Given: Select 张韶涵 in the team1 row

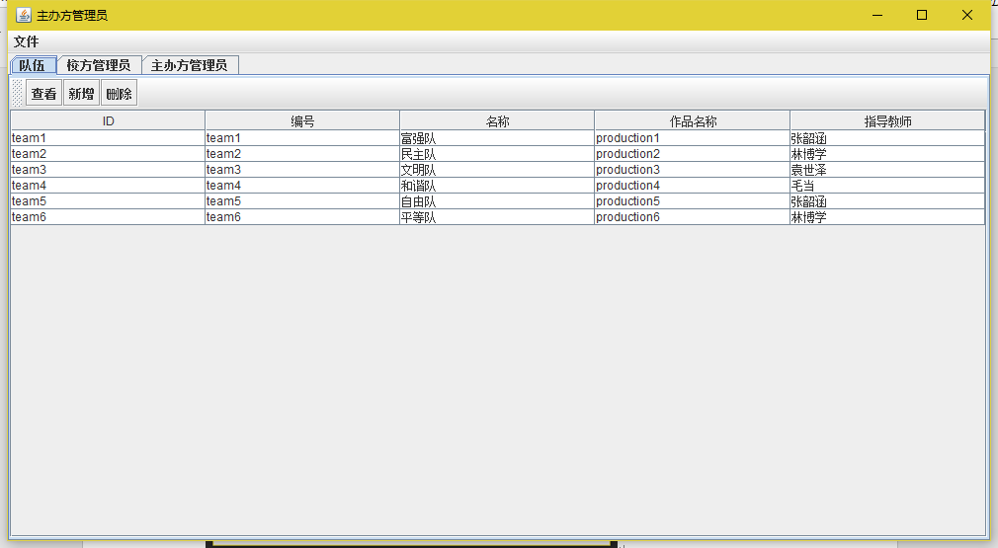Looking at the screenshot, I should click(x=887, y=138).
